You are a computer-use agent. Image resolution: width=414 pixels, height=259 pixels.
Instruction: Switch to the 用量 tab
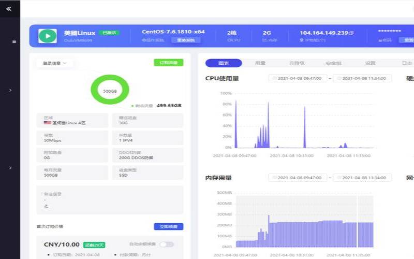tap(260, 63)
